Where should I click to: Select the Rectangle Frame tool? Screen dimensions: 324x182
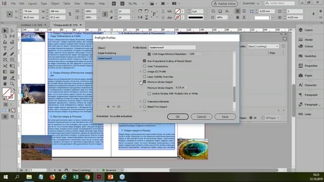(x=5, y=60)
